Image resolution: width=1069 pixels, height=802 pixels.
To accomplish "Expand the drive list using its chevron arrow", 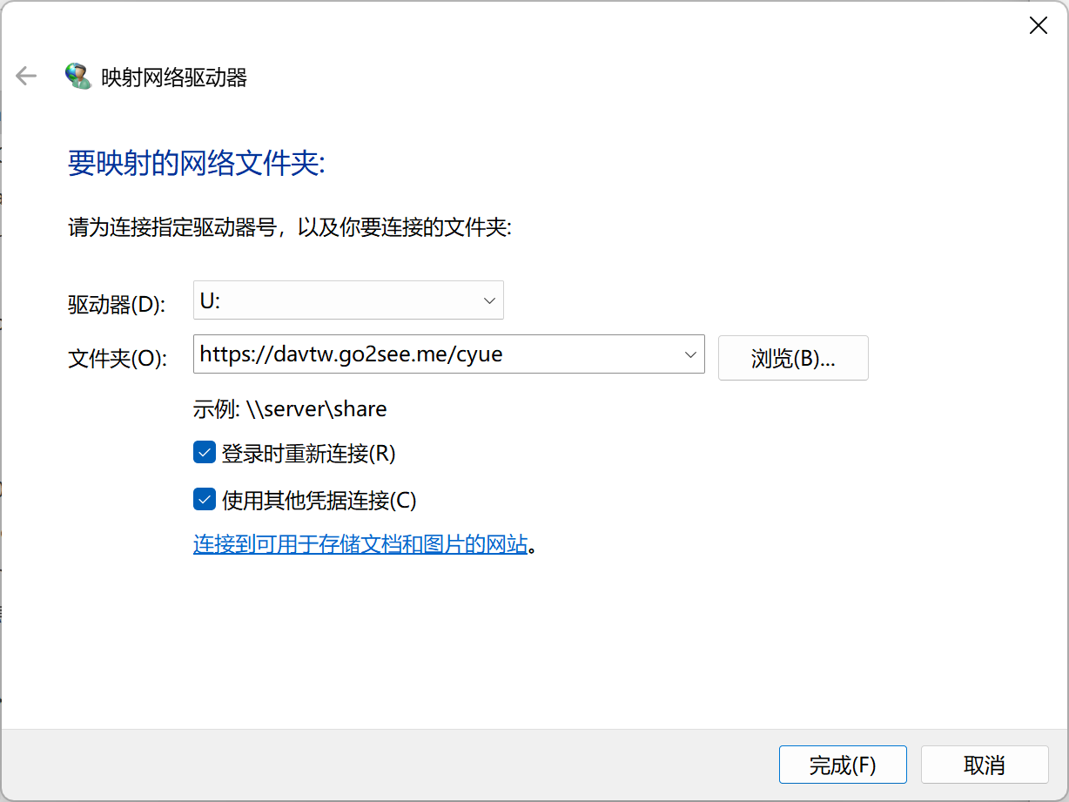I will tap(488, 300).
